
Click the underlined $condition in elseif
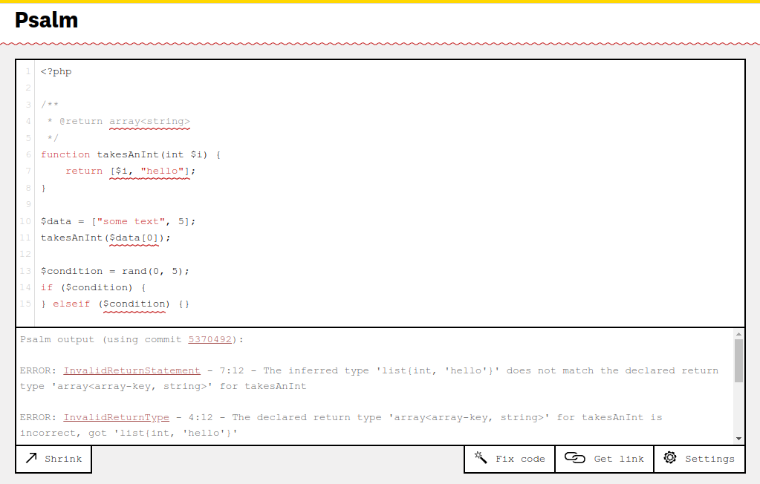pyautogui.click(x=134, y=304)
